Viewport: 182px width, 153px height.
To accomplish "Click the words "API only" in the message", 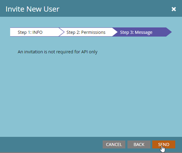I will (x=89, y=52).
